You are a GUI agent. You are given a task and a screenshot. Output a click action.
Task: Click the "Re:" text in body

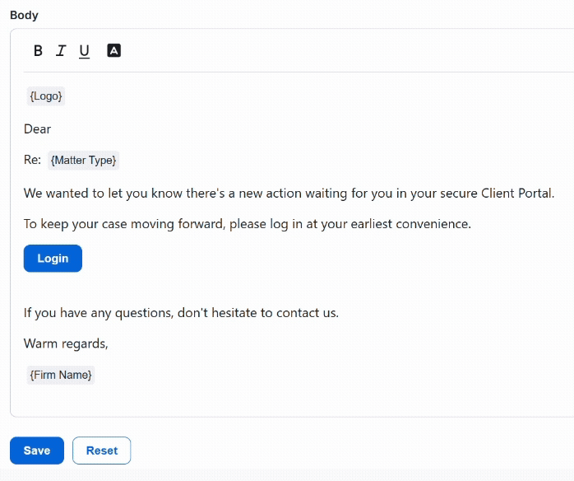32,160
